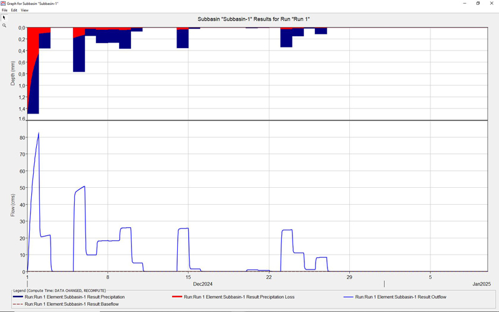Select the arrow pointer tool

click(4, 17)
